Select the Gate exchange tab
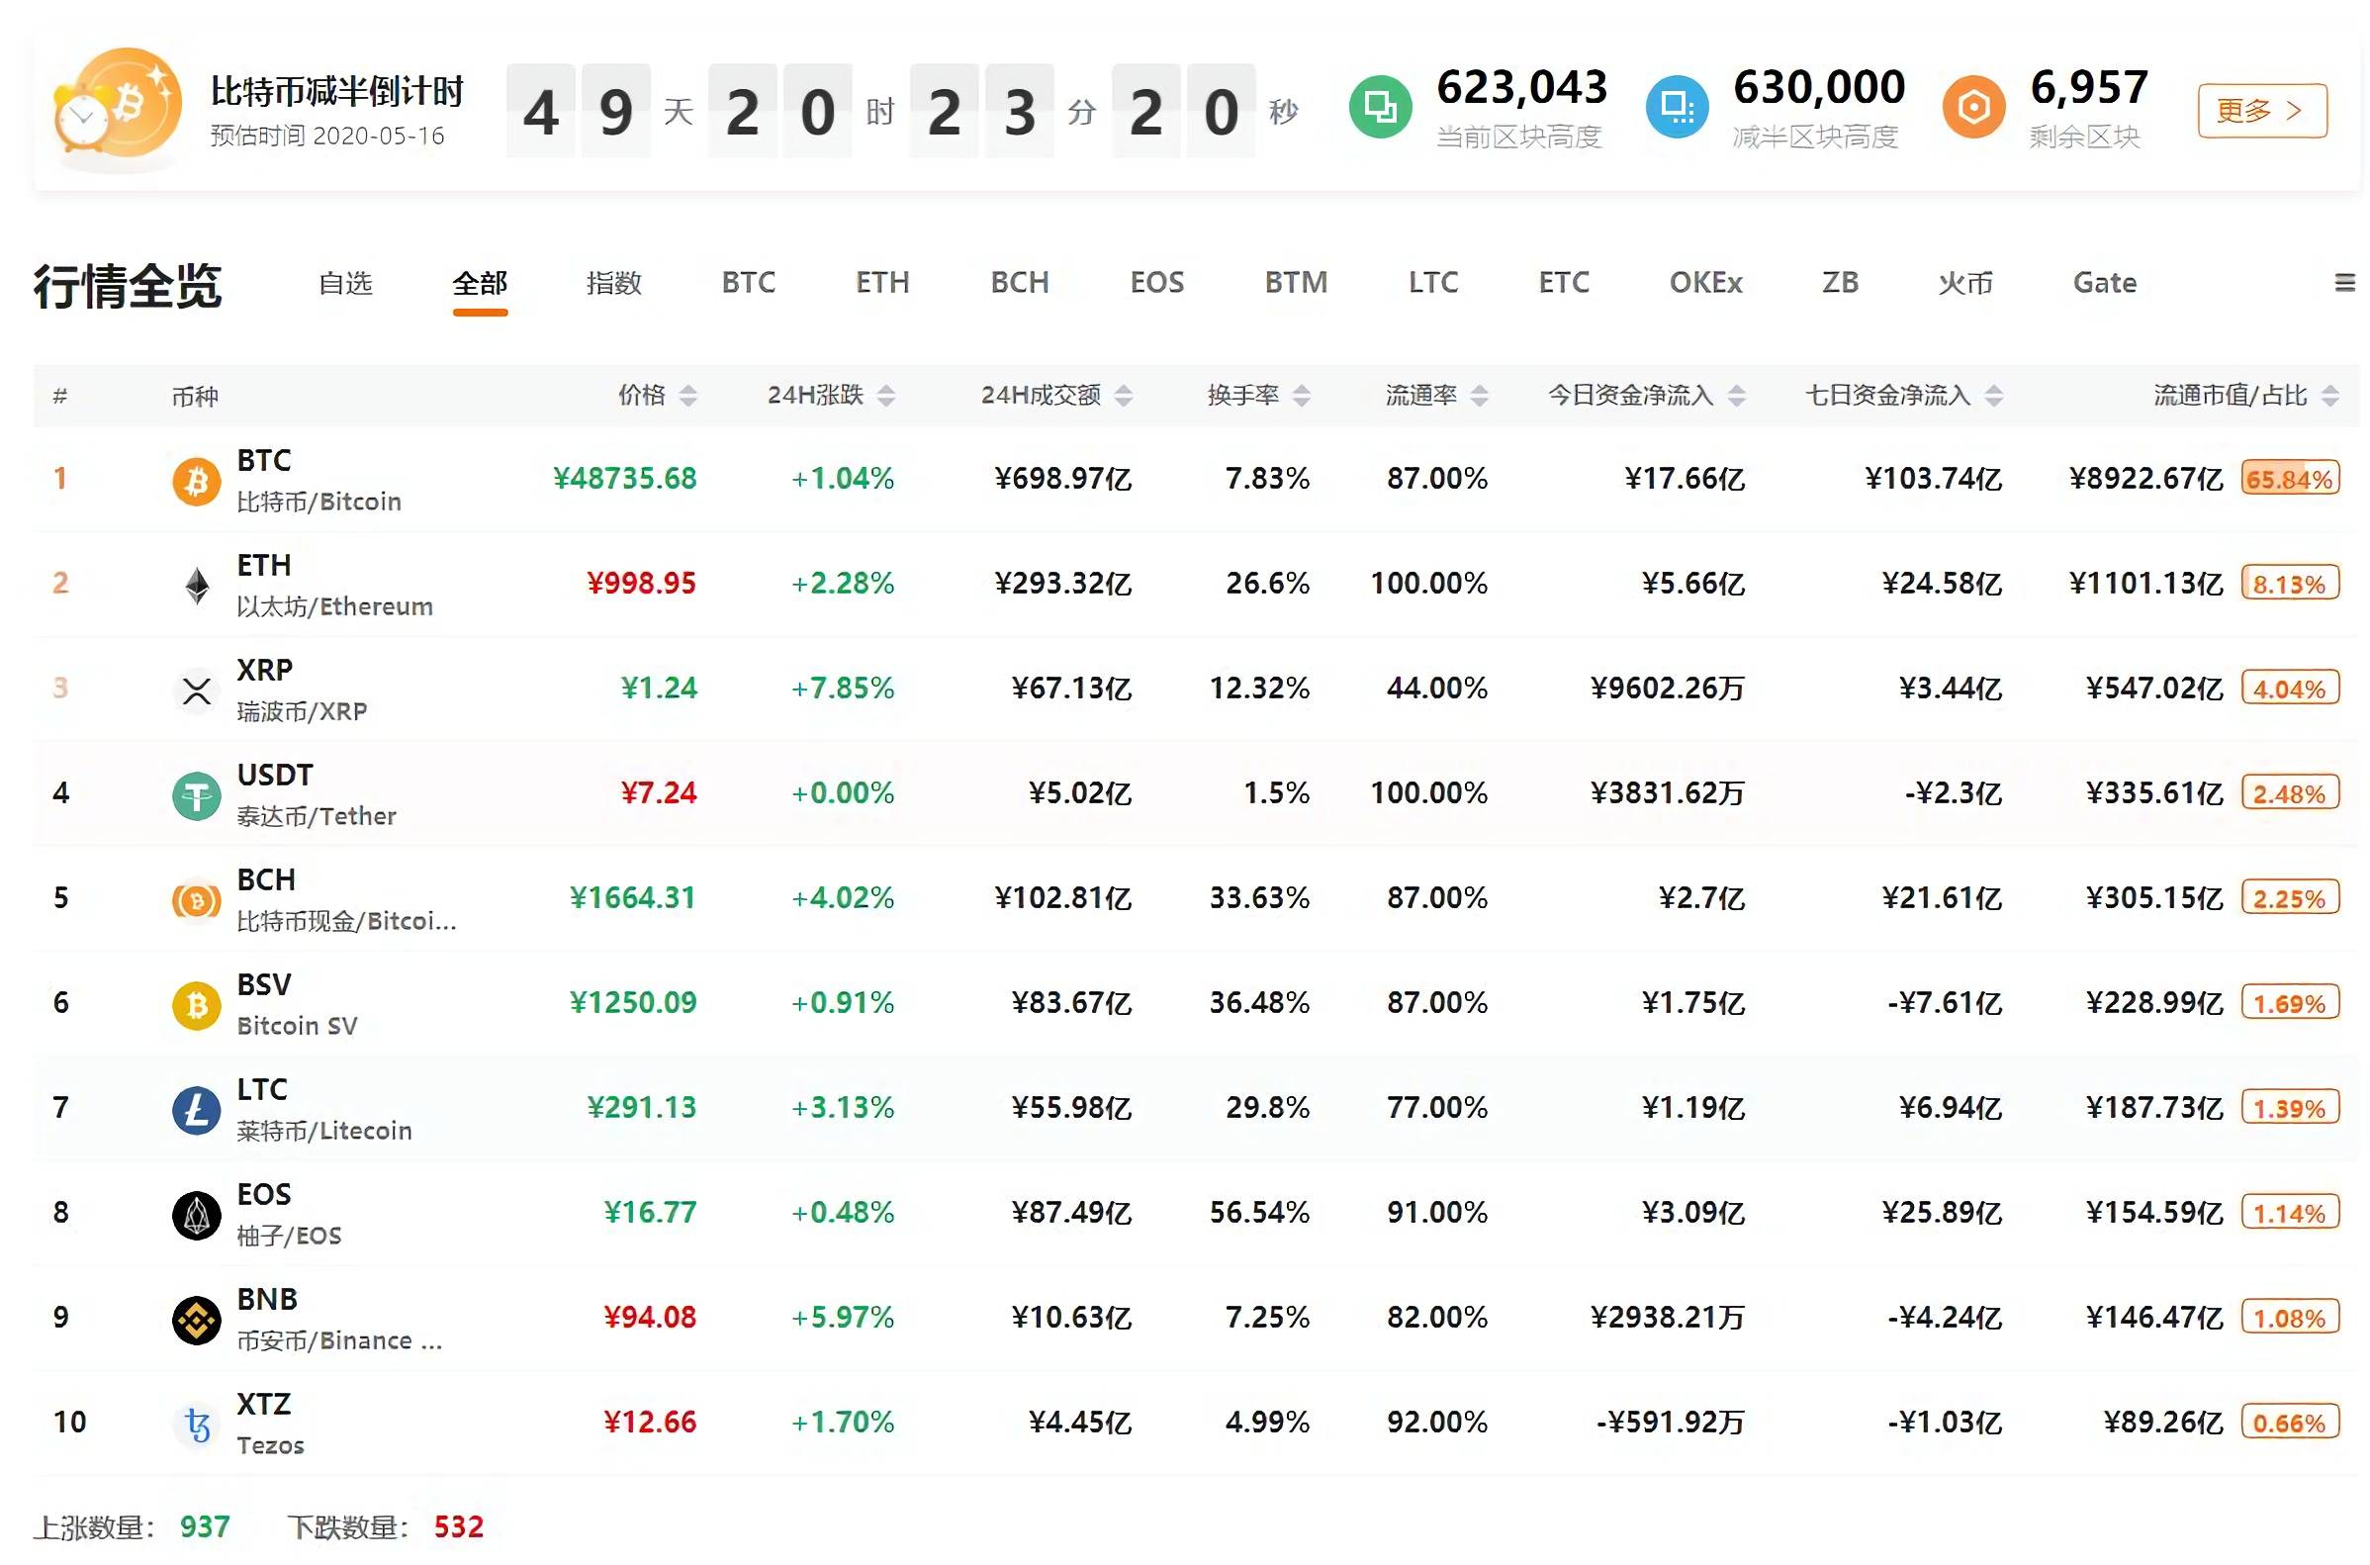The width and height of the screenshot is (2370, 1565). (x=2105, y=284)
